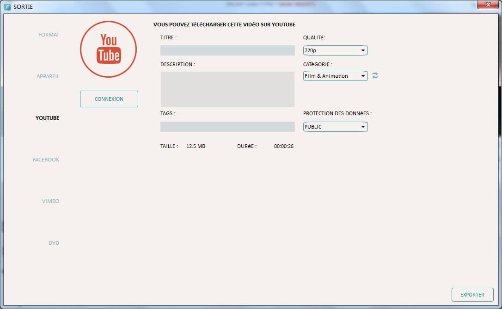
Task: Click the CATéGORIE label
Action: (x=318, y=64)
